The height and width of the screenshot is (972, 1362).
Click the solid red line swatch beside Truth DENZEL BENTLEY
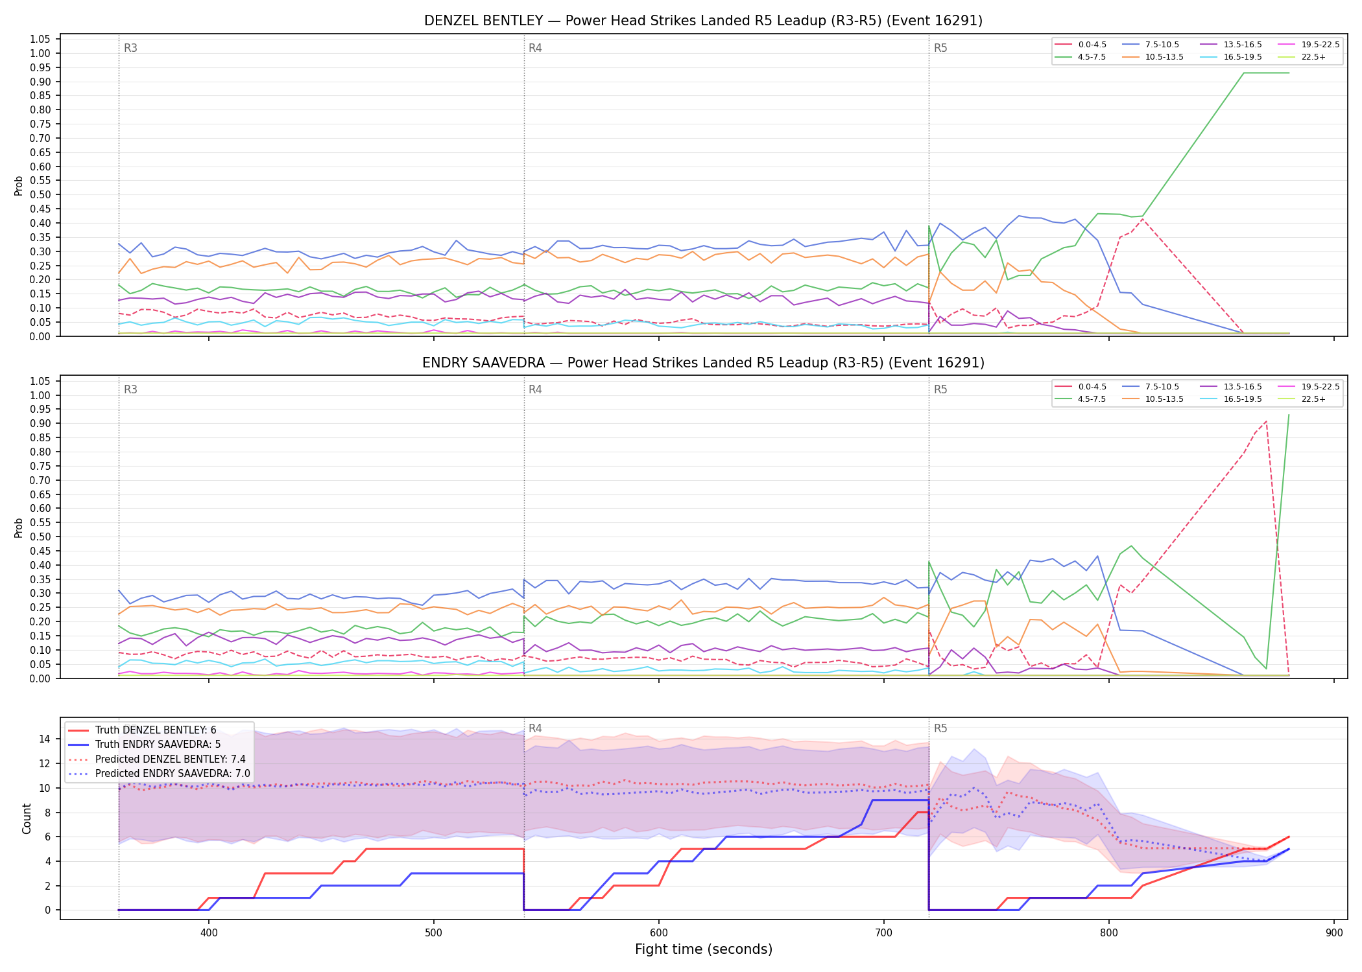tap(77, 730)
